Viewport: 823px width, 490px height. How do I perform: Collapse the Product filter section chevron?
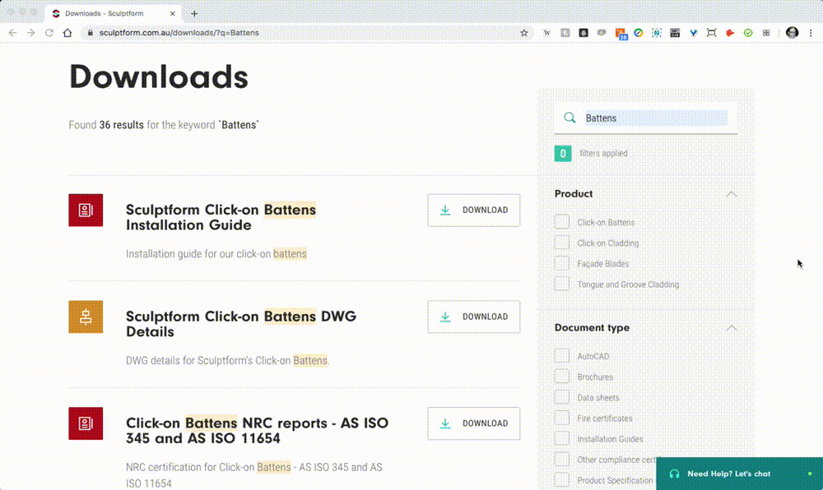pos(731,194)
